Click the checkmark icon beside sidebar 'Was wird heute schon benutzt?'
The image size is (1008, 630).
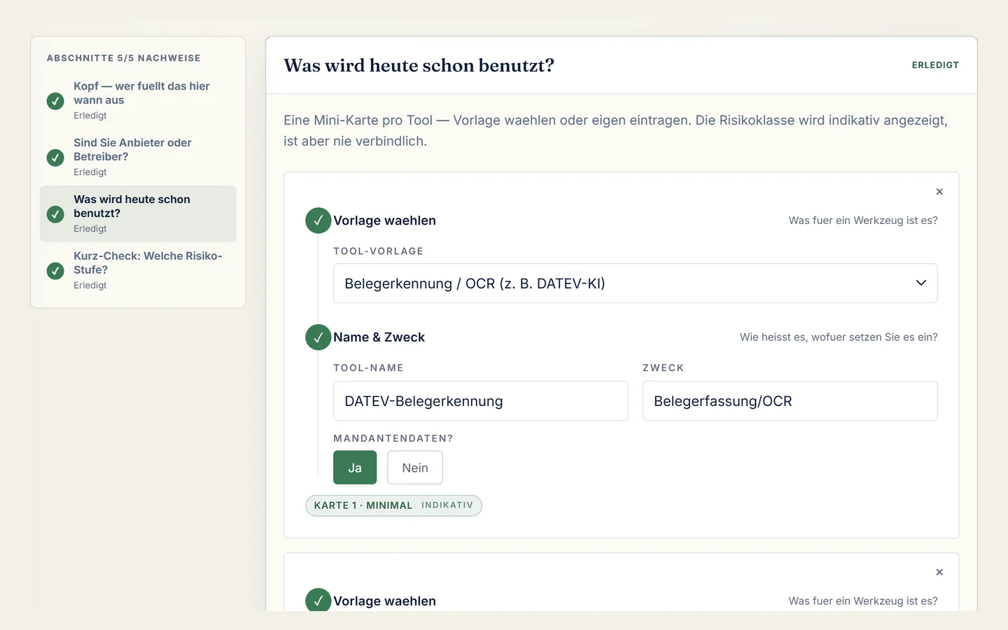[x=55, y=214]
